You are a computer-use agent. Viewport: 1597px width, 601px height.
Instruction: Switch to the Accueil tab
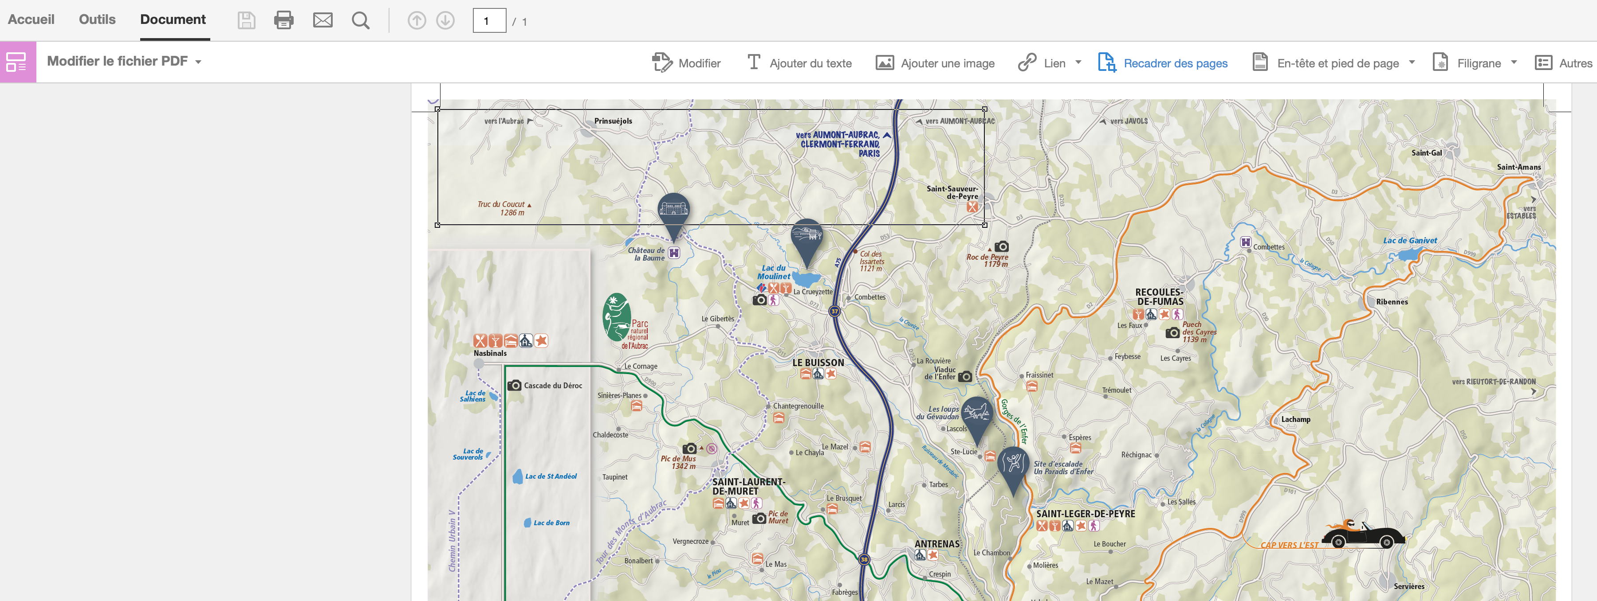[x=31, y=19]
